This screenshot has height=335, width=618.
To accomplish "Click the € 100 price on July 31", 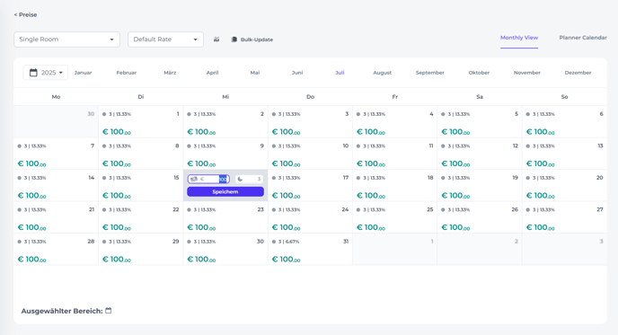I will (x=287, y=260).
